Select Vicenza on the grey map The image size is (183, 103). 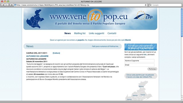135,95
